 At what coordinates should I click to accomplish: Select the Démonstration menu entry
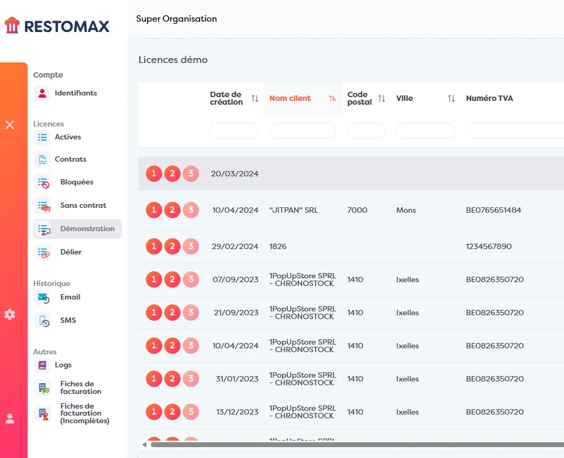point(78,229)
